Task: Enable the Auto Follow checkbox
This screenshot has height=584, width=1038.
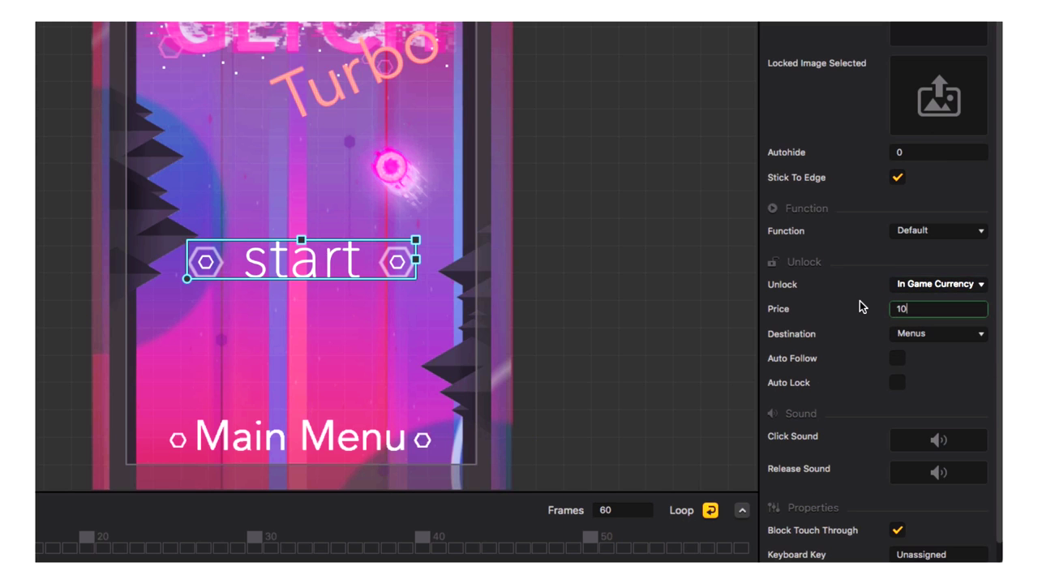Action: coord(897,358)
